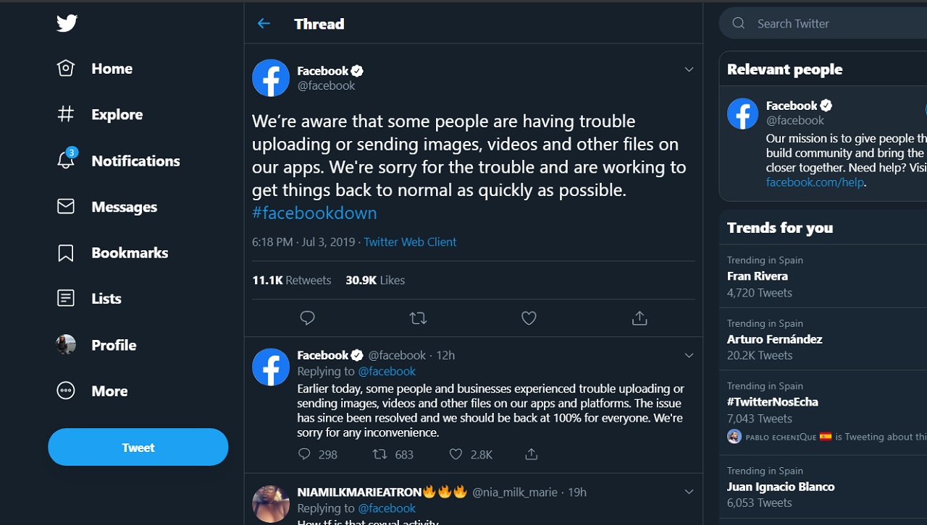This screenshot has width=927, height=525.
Task: Retweet the reply showing 683 retweets
Action: (379, 454)
